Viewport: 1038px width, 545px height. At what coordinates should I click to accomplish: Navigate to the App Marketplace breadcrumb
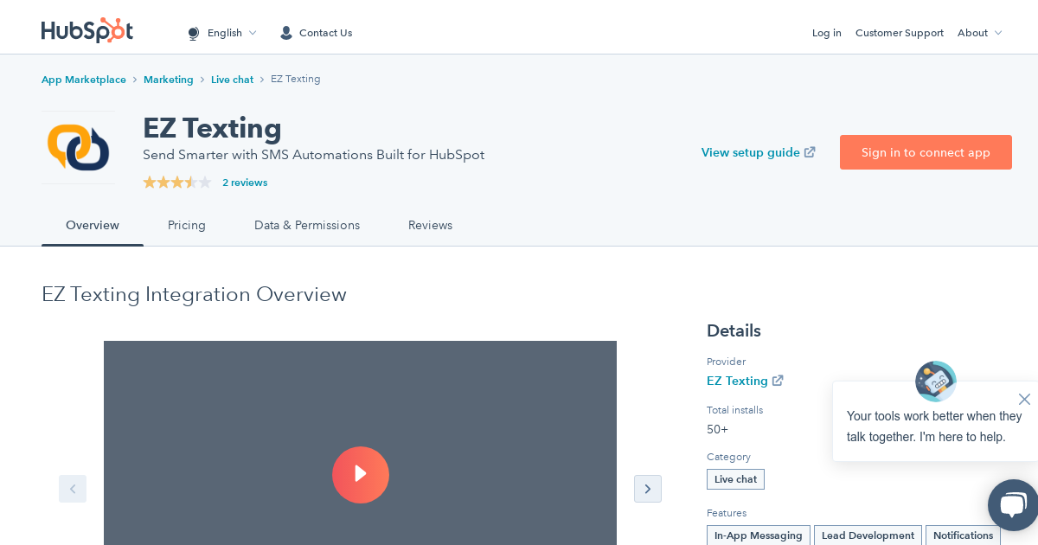tap(84, 79)
